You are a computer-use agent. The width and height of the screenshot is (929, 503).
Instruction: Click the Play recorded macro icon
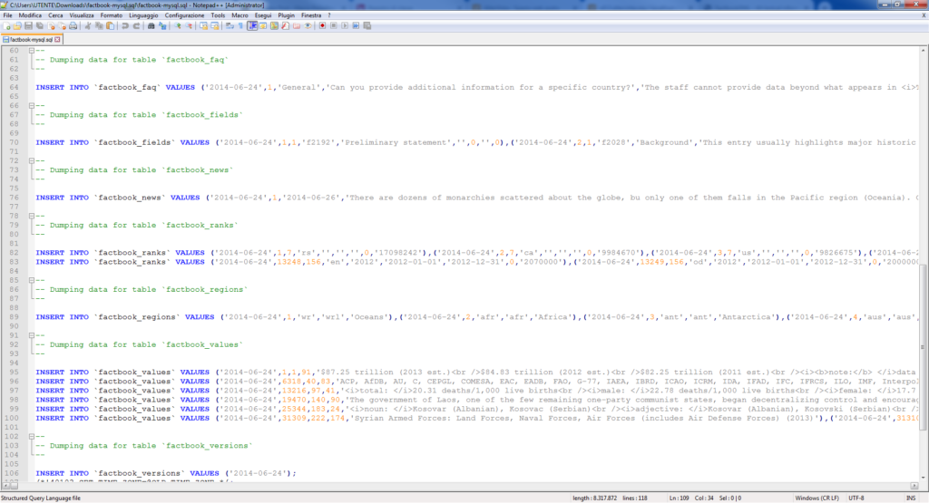(x=345, y=26)
